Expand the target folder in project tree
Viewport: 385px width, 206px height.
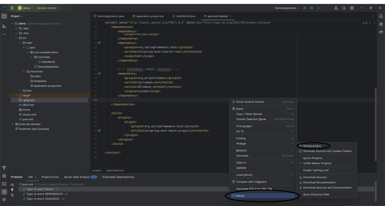(16, 96)
